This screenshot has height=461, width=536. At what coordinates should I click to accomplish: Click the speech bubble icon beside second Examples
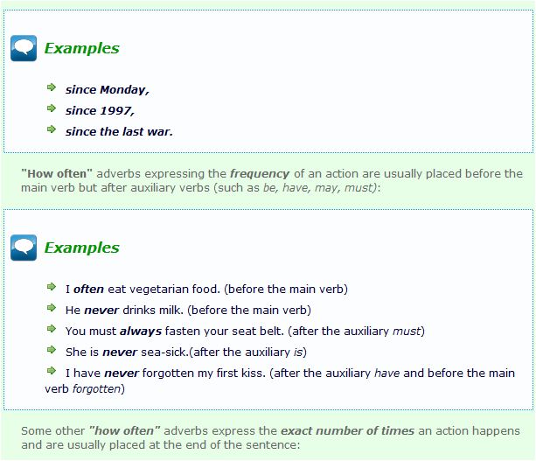pyautogui.click(x=24, y=248)
